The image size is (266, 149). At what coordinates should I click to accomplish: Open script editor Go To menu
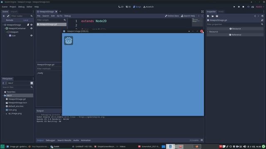(x=59, y=16)
